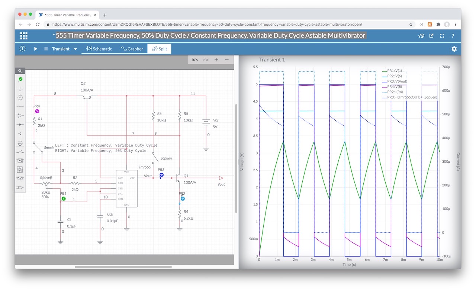The height and width of the screenshot is (290, 476).
Task: Reload the browser page
Action: 38,24
